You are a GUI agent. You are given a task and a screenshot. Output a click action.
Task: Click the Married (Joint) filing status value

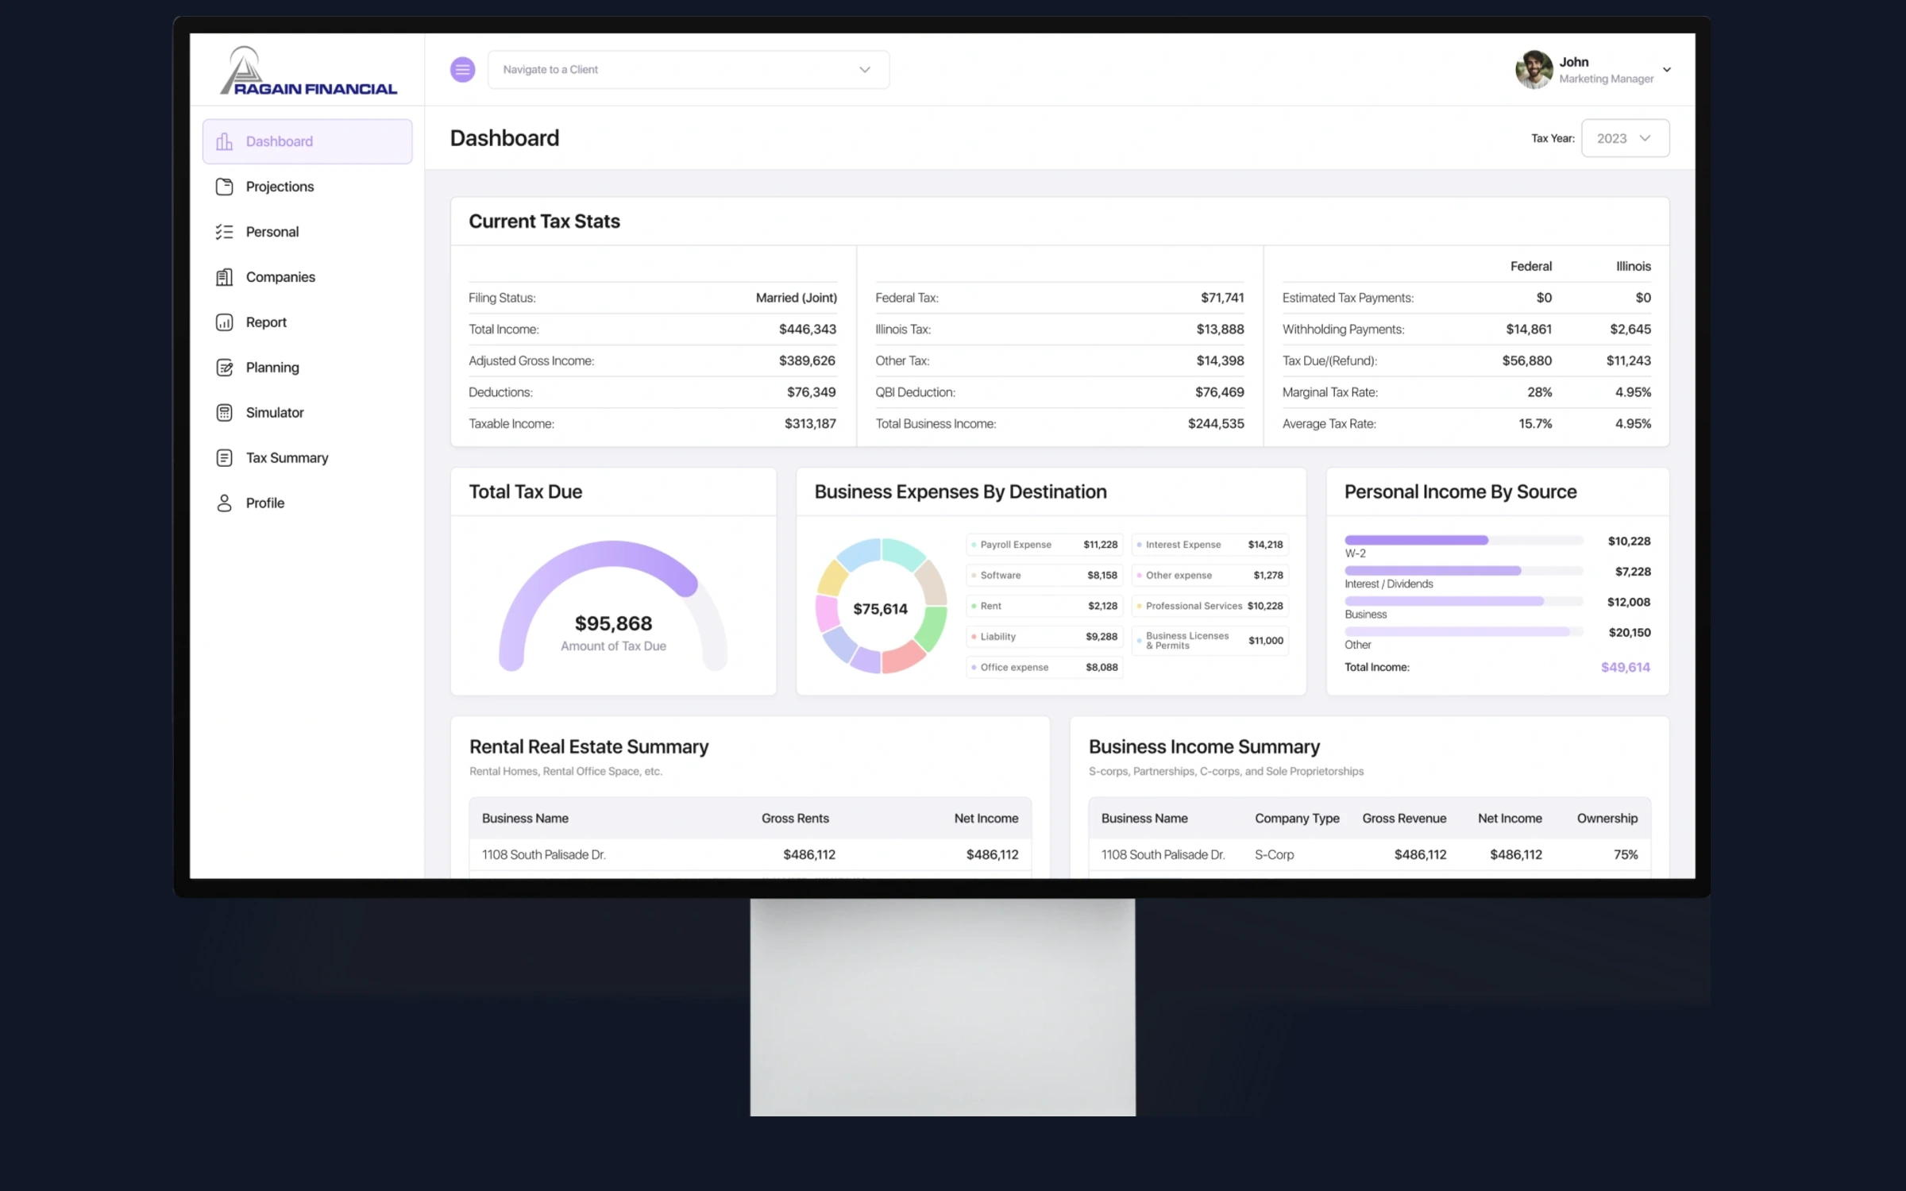pyautogui.click(x=797, y=299)
